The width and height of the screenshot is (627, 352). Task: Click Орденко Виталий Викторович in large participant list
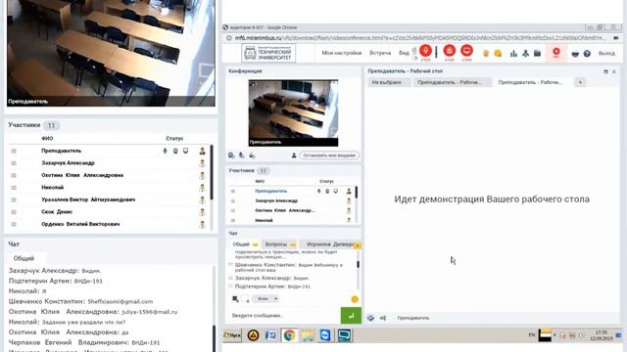pos(80,224)
